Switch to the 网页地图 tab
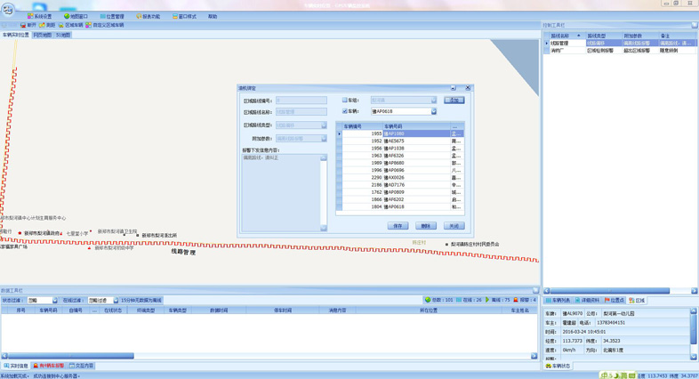Image resolution: width=699 pixels, height=379 pixels. coord(43,35)
